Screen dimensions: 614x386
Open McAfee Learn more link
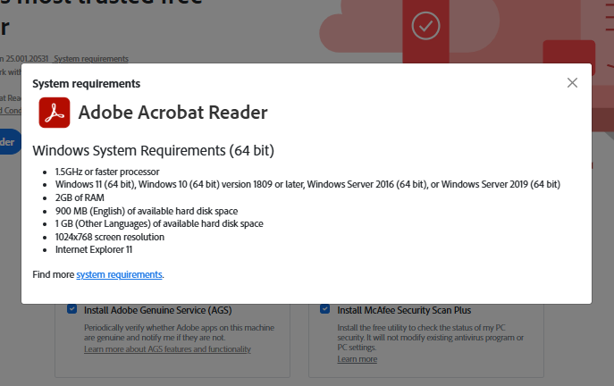(x=357, y=359)
